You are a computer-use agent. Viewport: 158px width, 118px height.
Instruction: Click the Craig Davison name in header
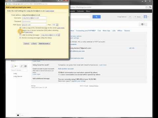(x=122, y=17)
